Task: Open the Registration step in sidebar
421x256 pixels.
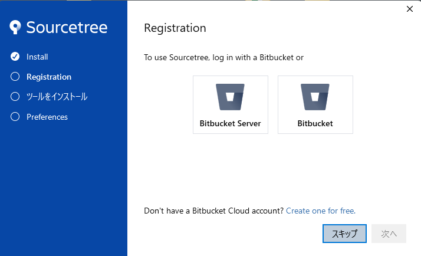Action: (x=49, y=77)
